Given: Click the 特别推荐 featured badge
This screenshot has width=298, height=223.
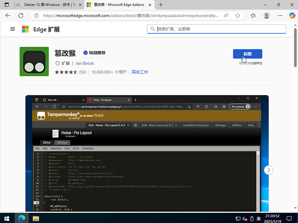Looking at the screenshot, I should 94,53.
